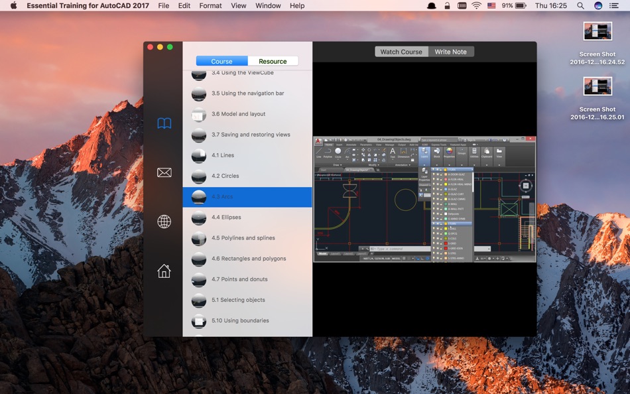
Task: Open lesson 4.1 Lines
Action: click(x=247, y=155)
